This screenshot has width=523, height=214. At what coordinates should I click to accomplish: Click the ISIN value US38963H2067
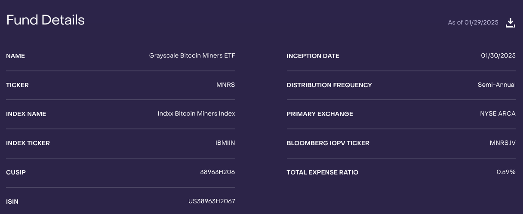[212, 201]
